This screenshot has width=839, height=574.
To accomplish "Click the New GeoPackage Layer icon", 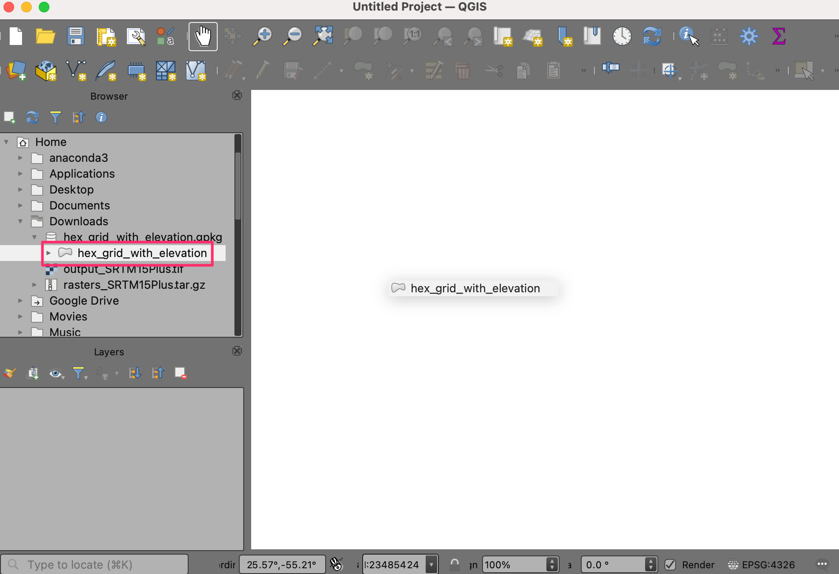I will 46,71.
